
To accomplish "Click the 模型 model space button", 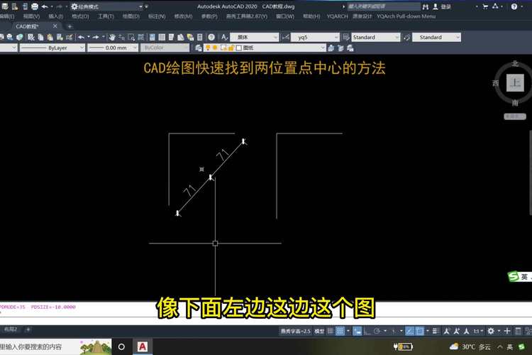I will pos(319,331).
